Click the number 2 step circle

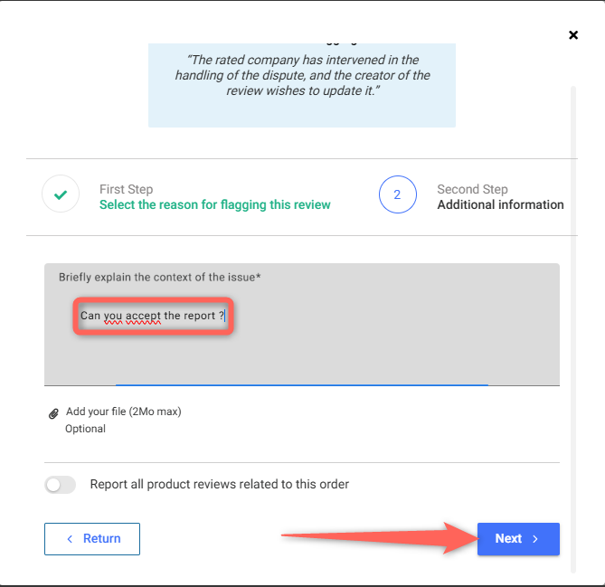(x=397, y=194)
